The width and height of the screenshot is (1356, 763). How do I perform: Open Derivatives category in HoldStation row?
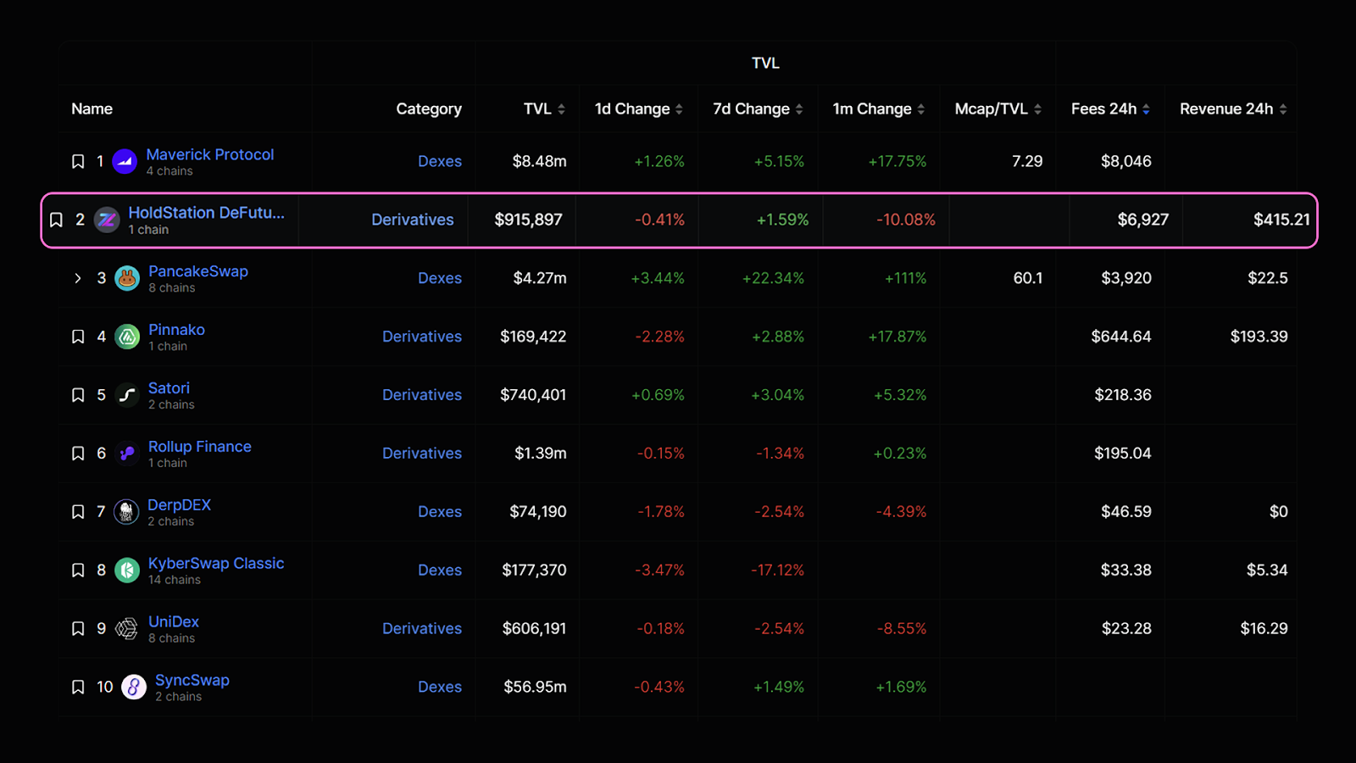pyautogui.click(x=413, y=220)
